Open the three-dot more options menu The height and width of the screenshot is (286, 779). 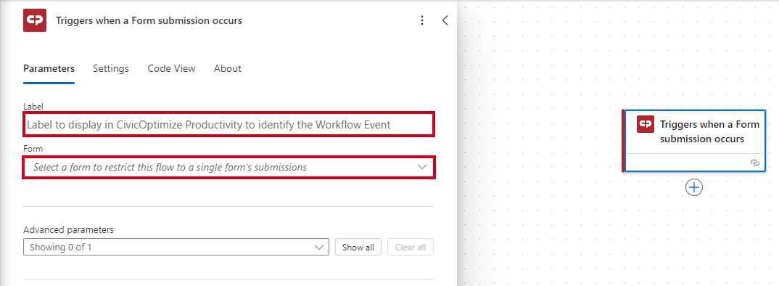click(422, 20)
